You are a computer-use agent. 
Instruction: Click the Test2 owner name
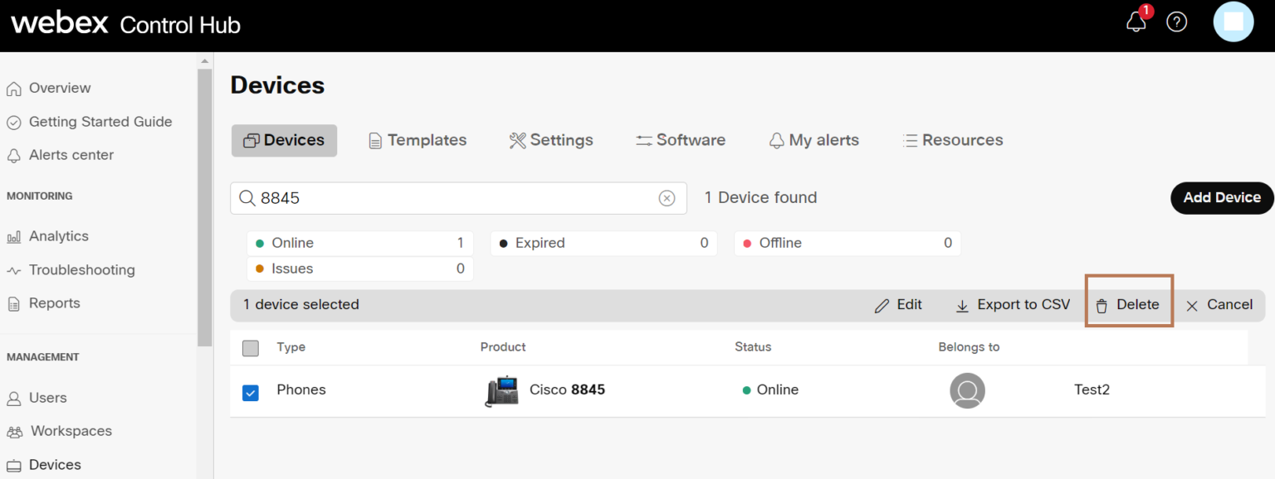coord(1092,389)
